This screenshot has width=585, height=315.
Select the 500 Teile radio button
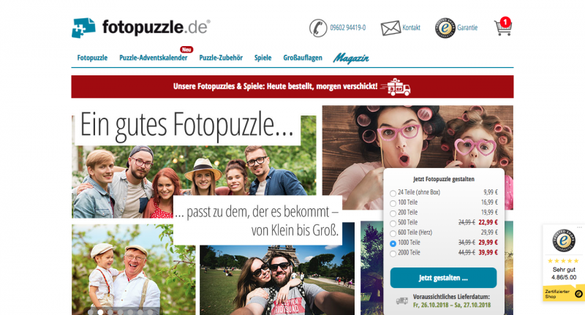[393, 224]
